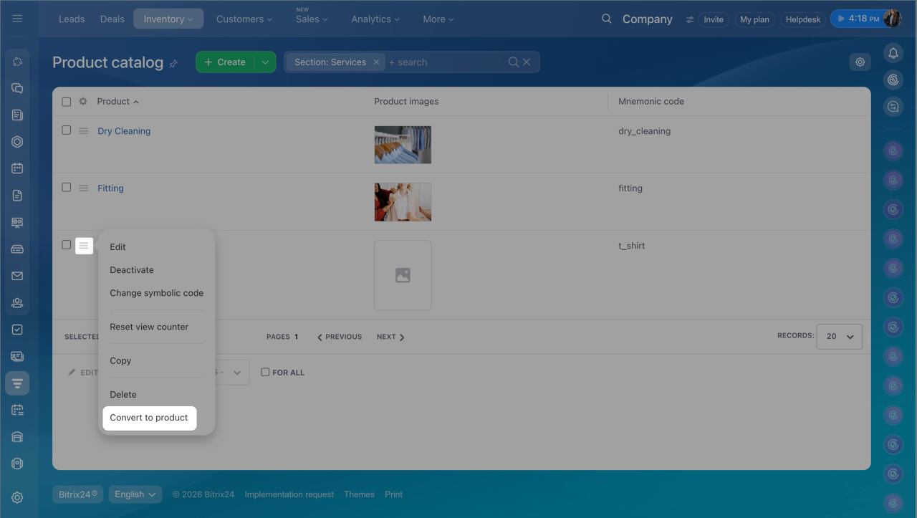Viewport: 917px width, 518px height.
Task: Click grid column settings gear icon
Action: (x=83, y=102)
